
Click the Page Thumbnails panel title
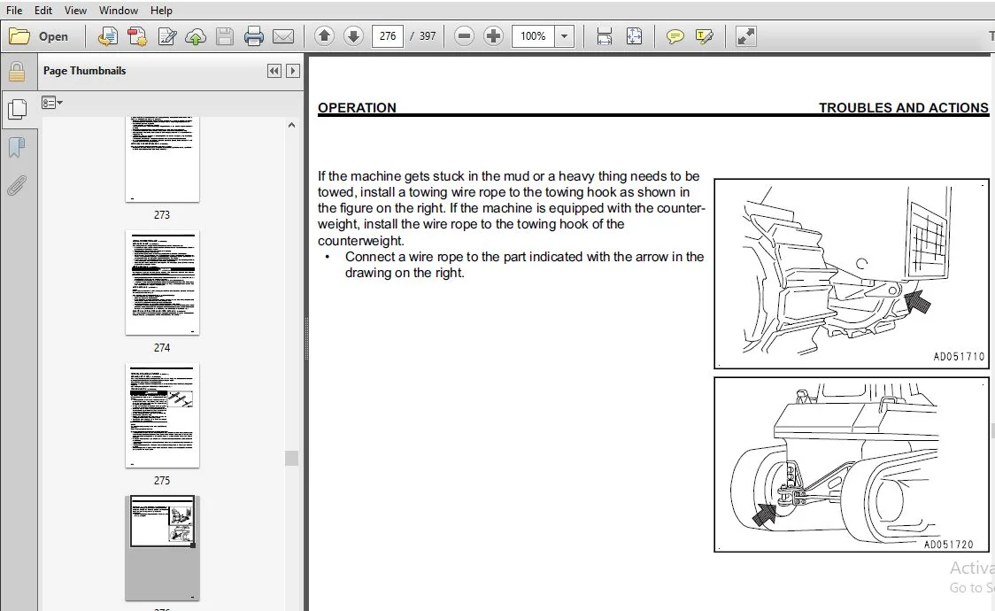point(84,71)
